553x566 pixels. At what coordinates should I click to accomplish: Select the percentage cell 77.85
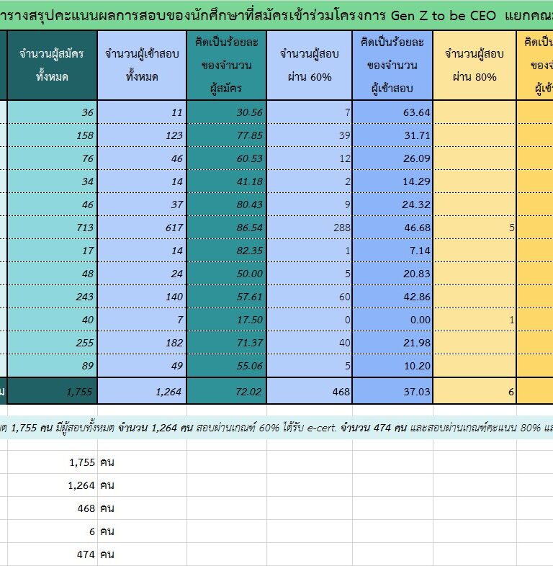(x=226, y=135)
